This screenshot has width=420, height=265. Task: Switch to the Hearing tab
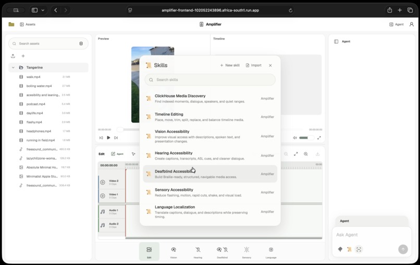tap(198, 251)
